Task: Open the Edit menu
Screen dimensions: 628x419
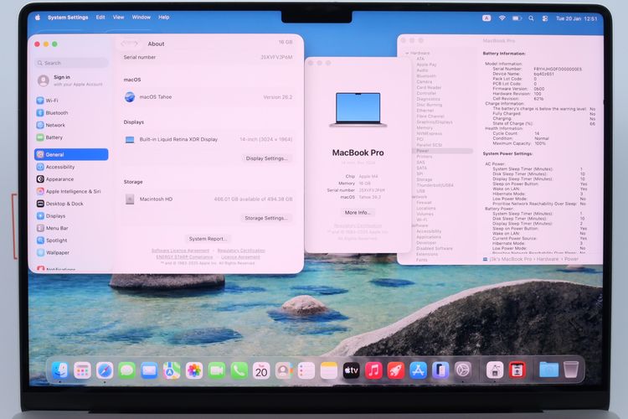Action: pyautogui.click(x=100, y=18)
